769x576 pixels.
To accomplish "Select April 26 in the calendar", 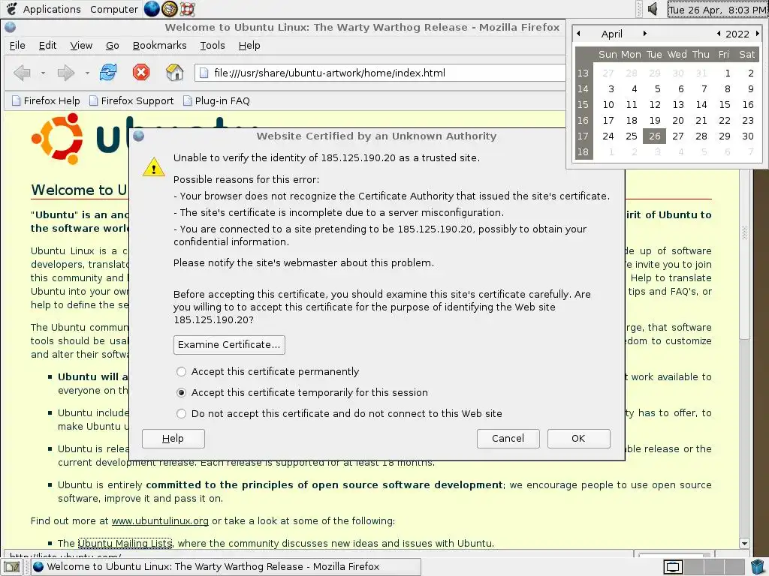I will pyautogui.click(x=655, y=136).
